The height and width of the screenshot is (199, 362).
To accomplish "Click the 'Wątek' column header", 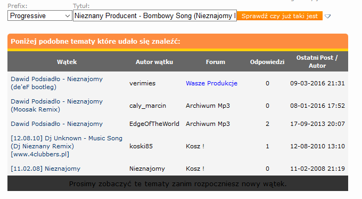I will [67, 62].
